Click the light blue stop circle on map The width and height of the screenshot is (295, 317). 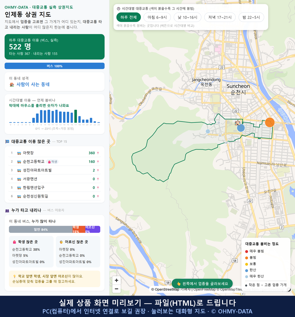point(208,131)
